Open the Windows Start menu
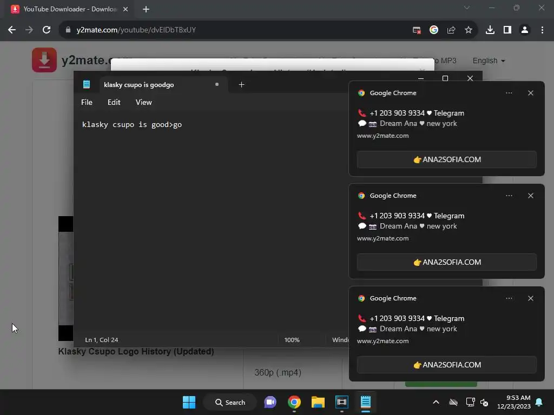554x415 pixels. click(x=189, y=402)
